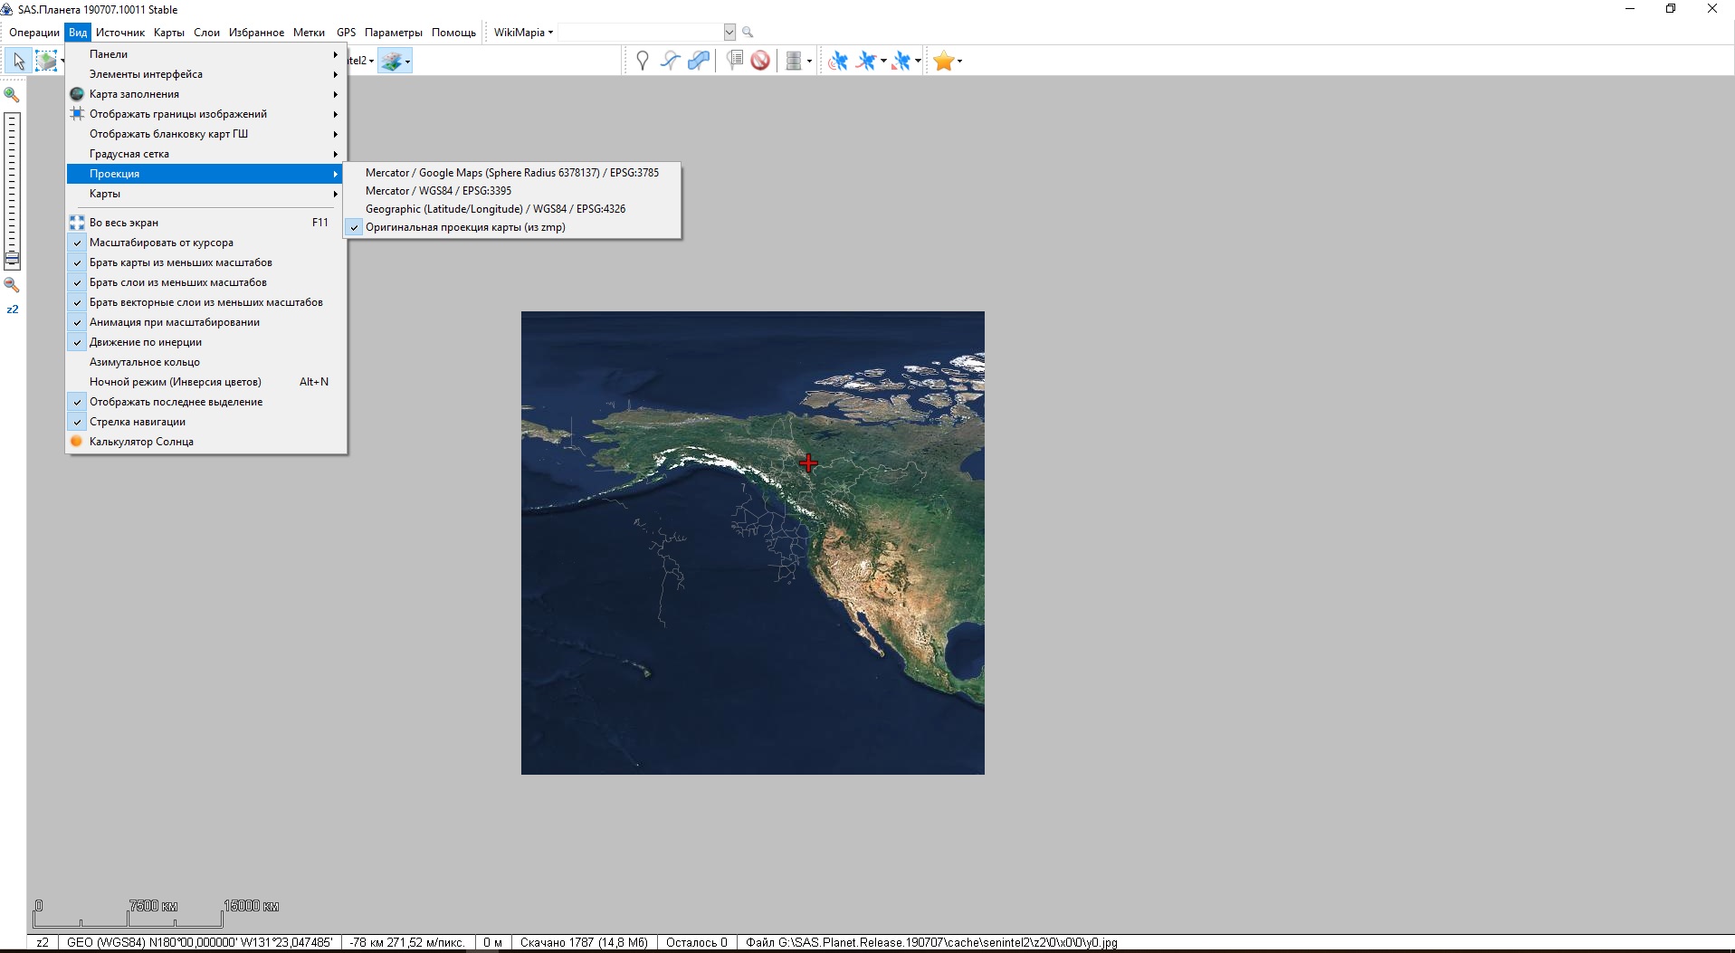The image size is (1735, 953).
Task: Click the cache source database icon
Action: (x=794, y=61)
